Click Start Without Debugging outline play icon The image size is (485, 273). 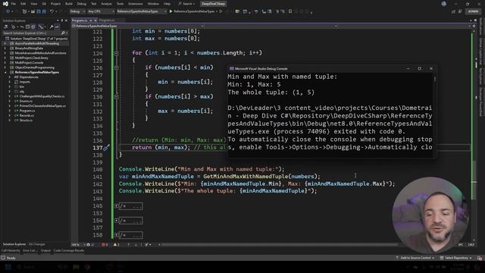pyautogui.click(x=221, y=11)
